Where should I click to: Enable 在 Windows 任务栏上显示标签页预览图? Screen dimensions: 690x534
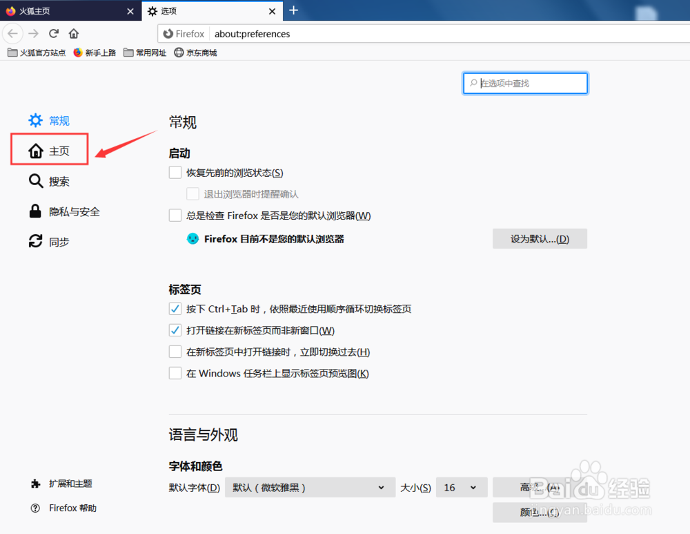175,373
